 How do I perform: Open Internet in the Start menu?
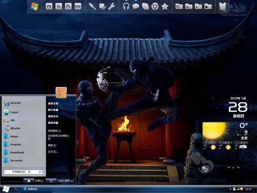12,103
